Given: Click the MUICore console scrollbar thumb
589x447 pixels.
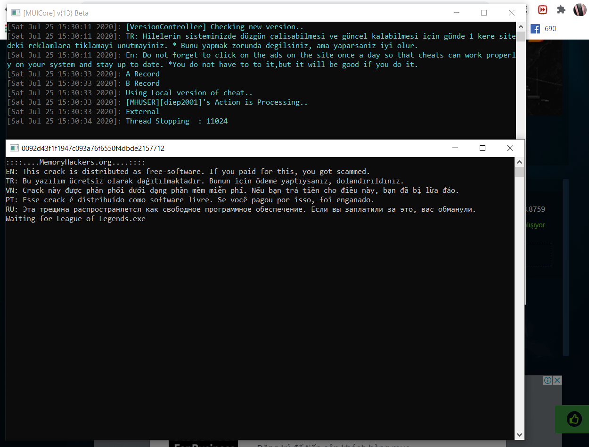Looking at the screenshot, I should coord(521,36).
